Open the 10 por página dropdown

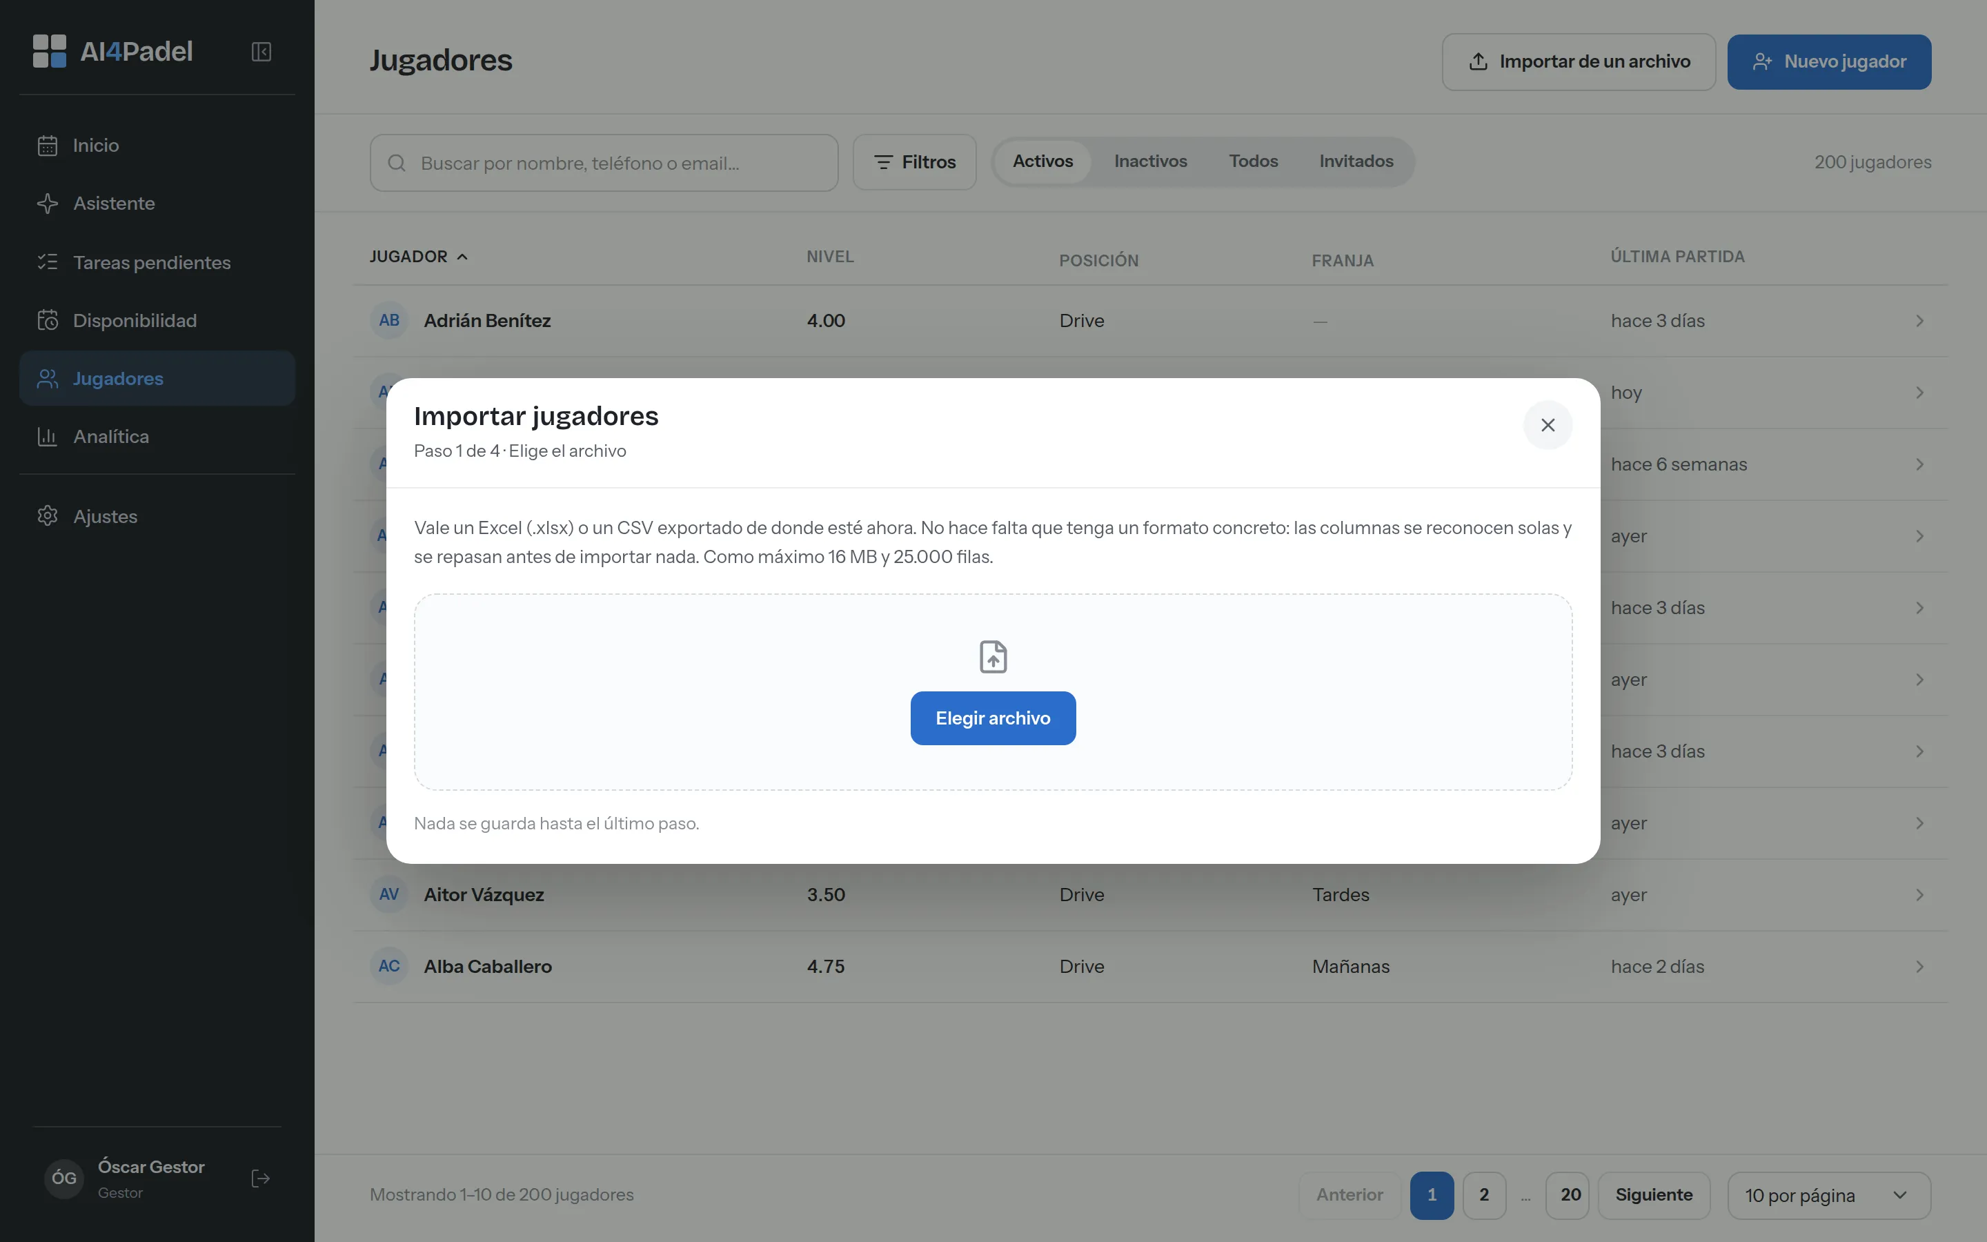(x=1828, y=1196)
